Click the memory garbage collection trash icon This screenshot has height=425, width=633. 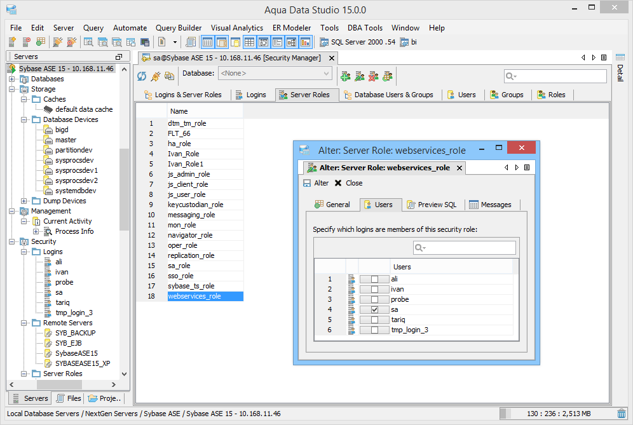(622, 414)
